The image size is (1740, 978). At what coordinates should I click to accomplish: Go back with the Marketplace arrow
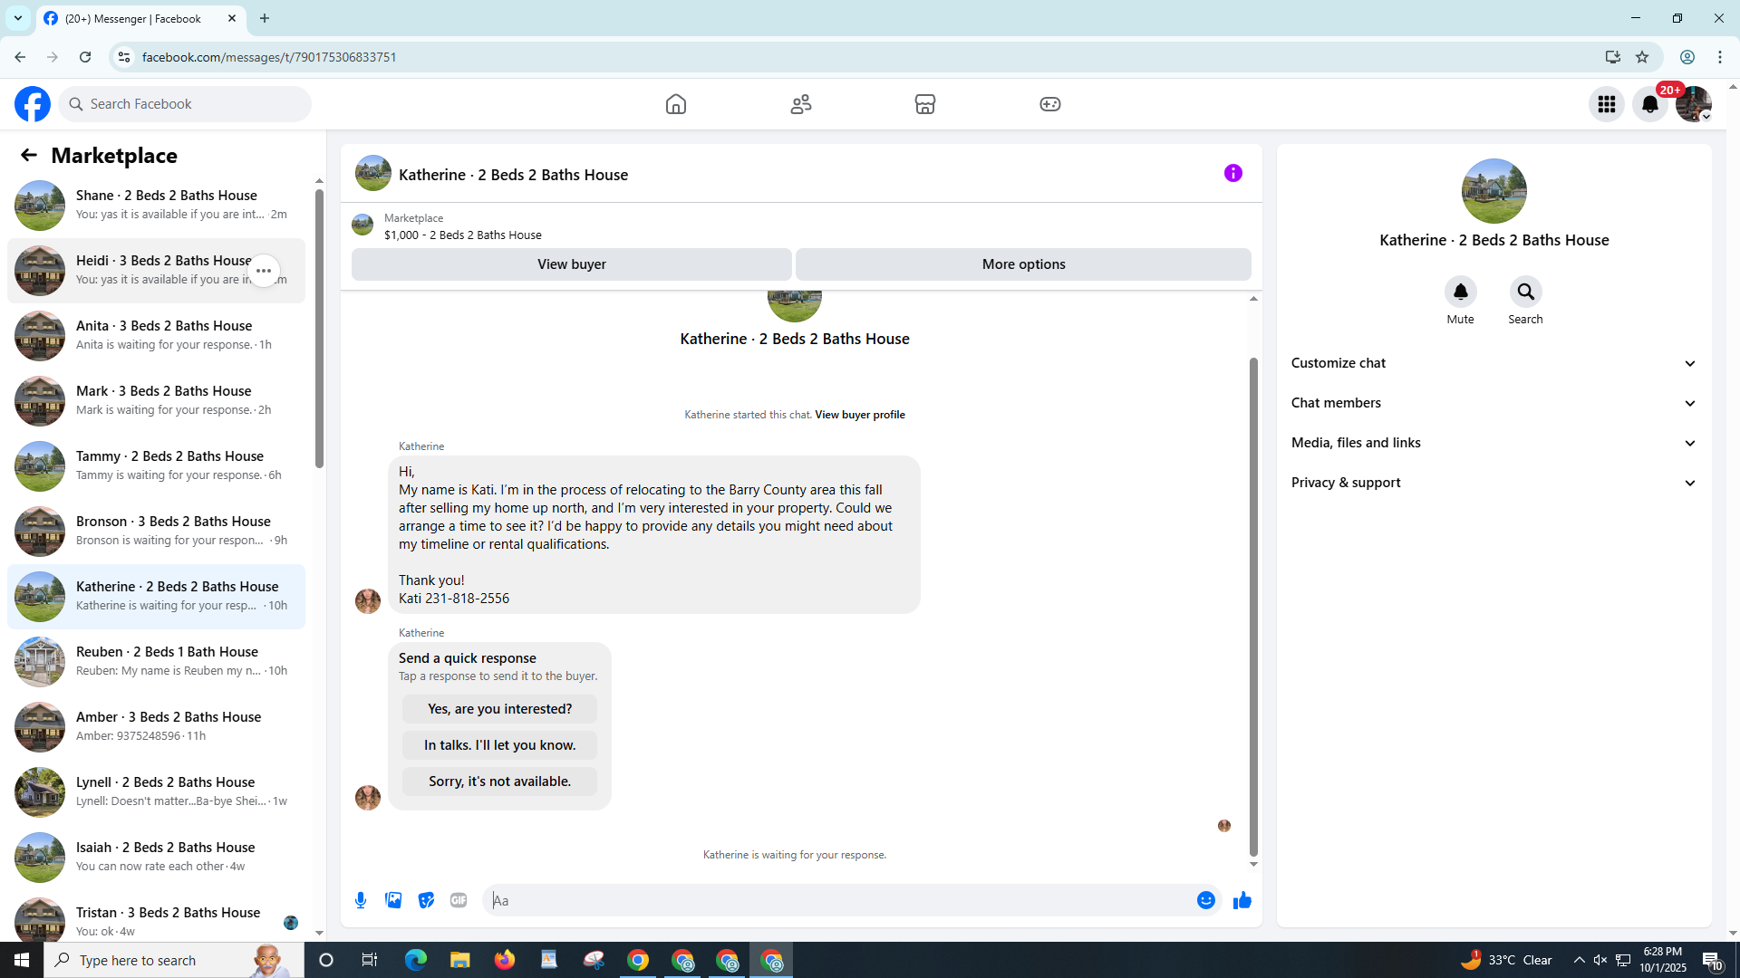pyautogui.click(x=29, y=156)
